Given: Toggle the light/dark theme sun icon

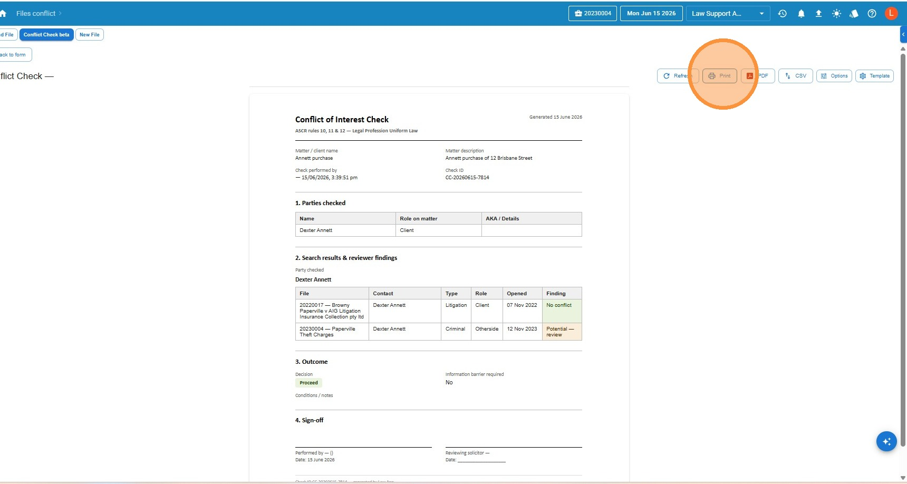Looking at the screenshot, I should pyautogui.click(x=836, y=14).
